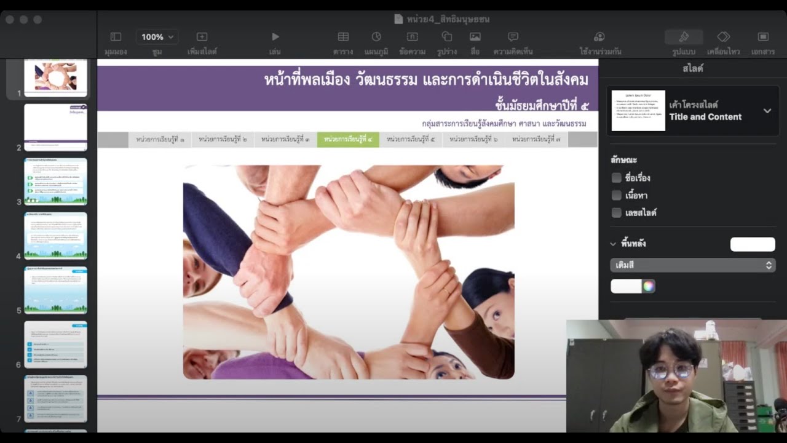Open the เติมสี fill type dropdown
This screenshot has width=787, height=443.
693,265
